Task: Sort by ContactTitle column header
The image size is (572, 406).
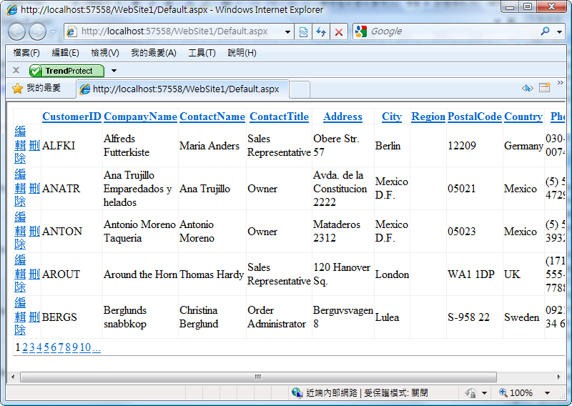Action: click(279, 117)
